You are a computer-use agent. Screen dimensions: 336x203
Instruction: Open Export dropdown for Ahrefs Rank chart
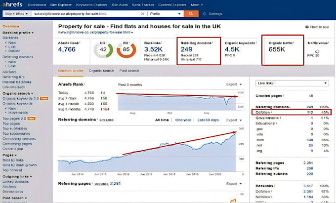click(234, 84)
